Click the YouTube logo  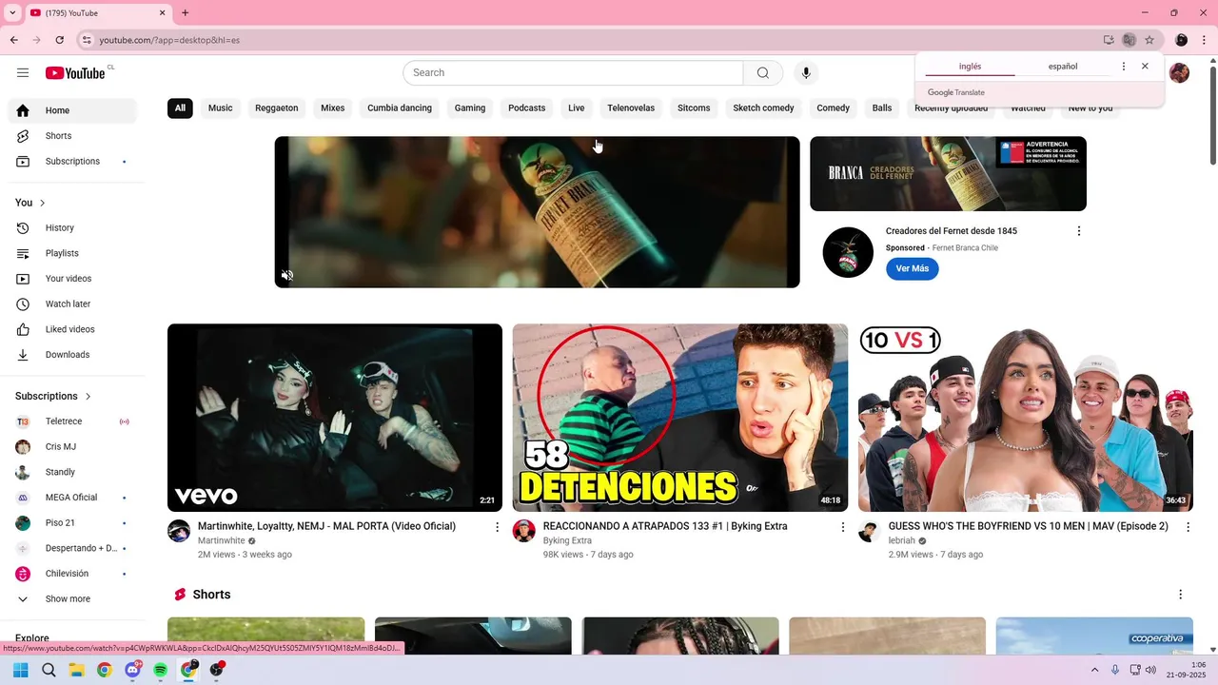coord(75,73)
